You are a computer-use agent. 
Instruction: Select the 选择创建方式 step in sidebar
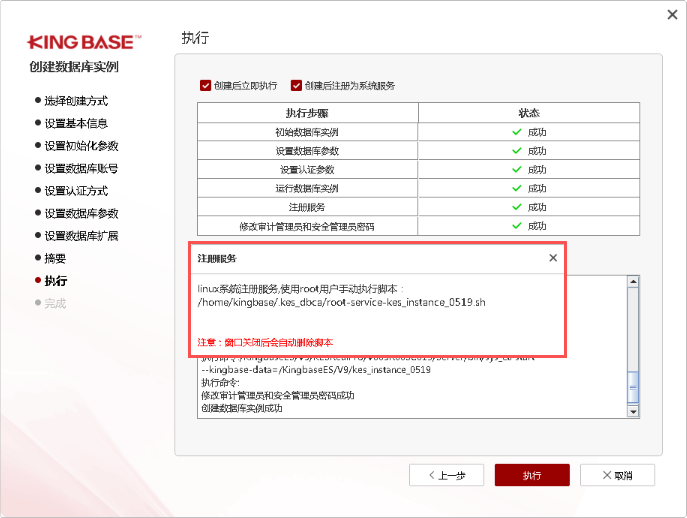point(76,101)
